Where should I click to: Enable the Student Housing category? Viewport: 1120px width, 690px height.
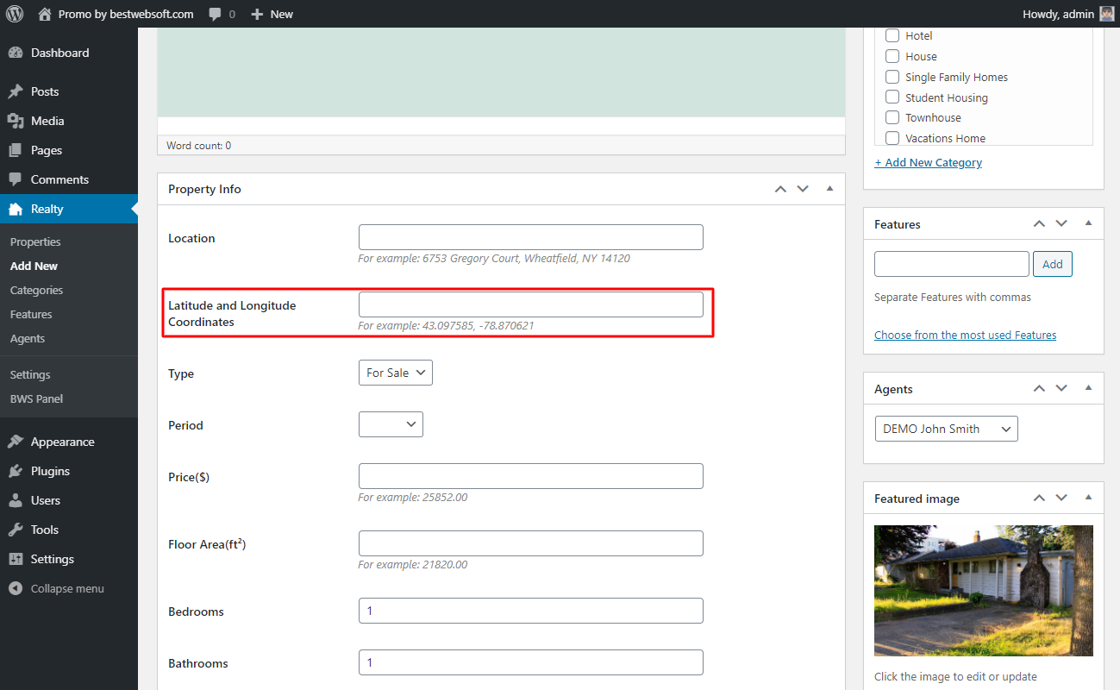(x=892, y=97)
